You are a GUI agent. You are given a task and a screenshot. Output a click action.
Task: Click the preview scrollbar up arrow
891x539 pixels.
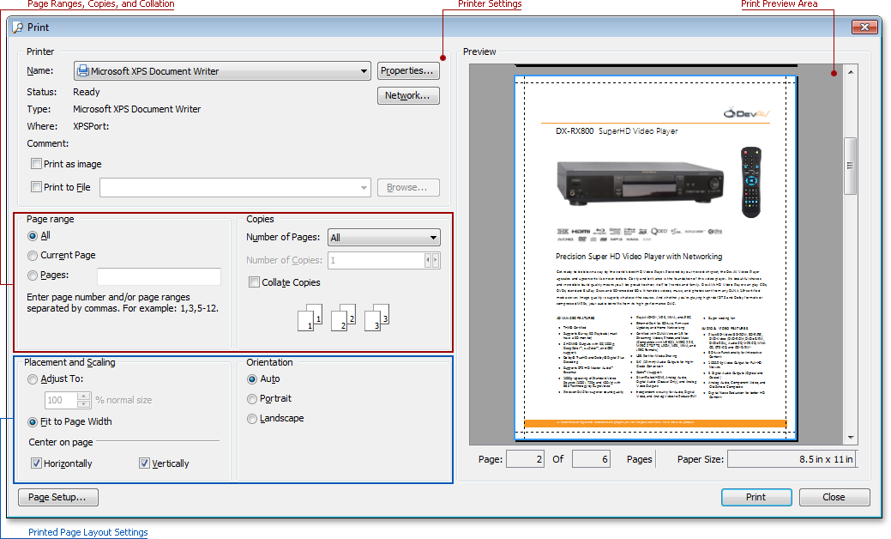(851, 73)
